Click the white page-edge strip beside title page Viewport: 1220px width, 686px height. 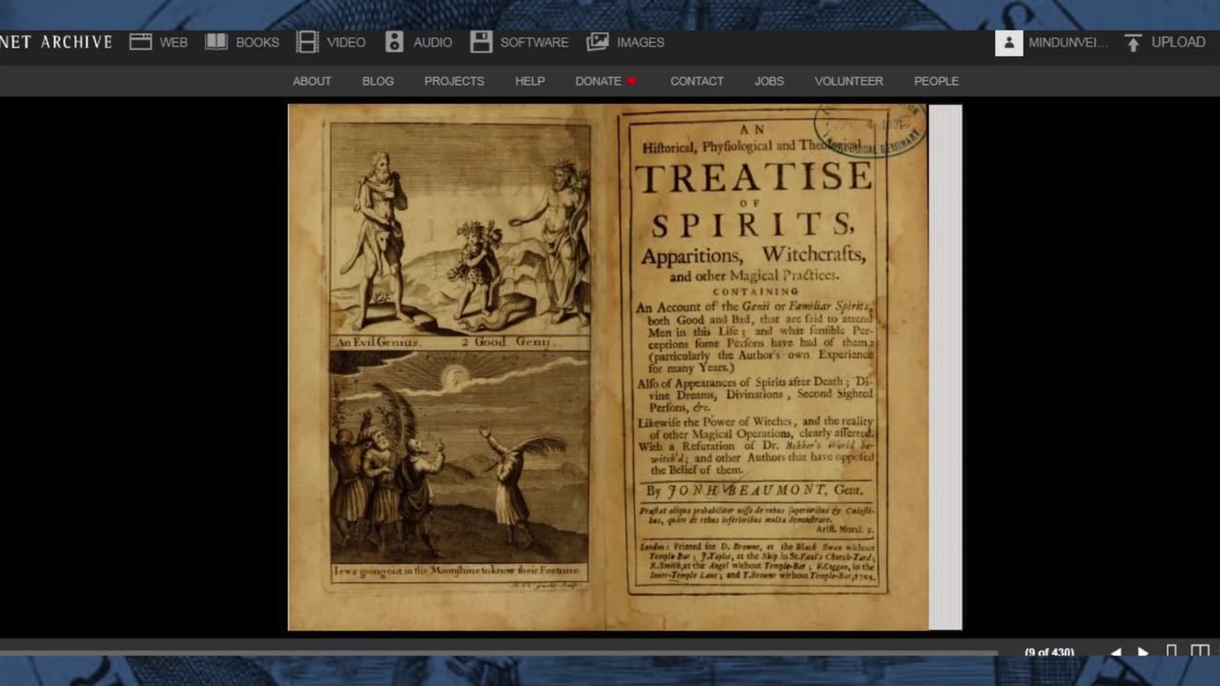tap(945, 367)
